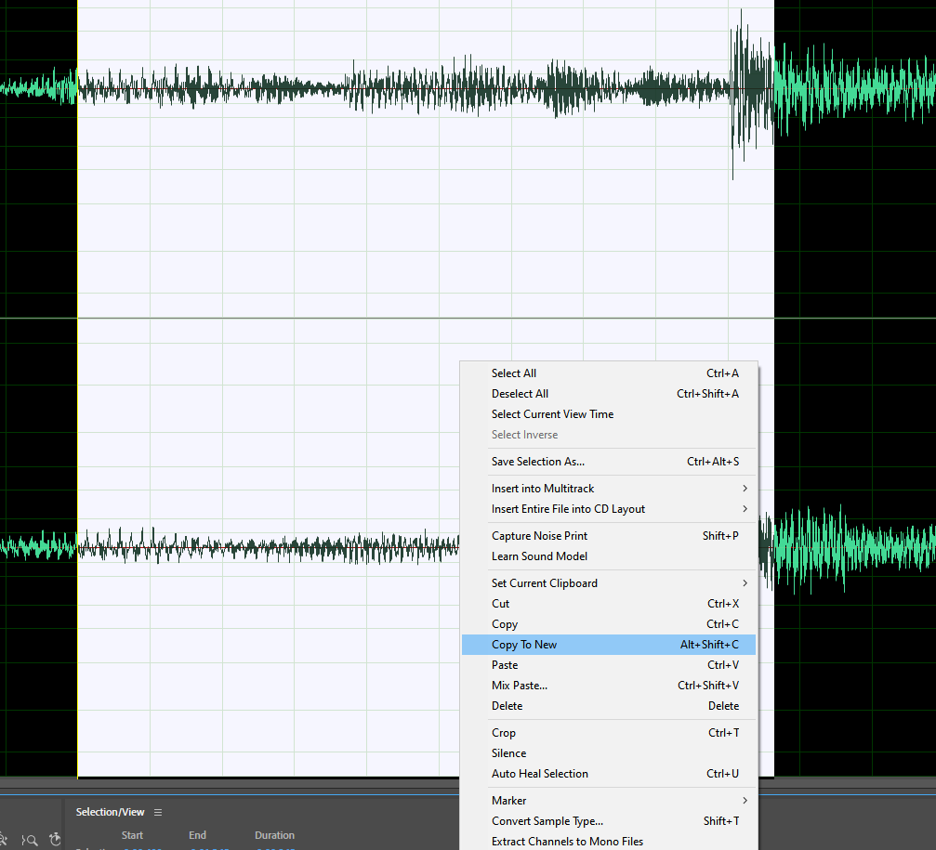Open Mix Paste dialog

tap(520, 686)
